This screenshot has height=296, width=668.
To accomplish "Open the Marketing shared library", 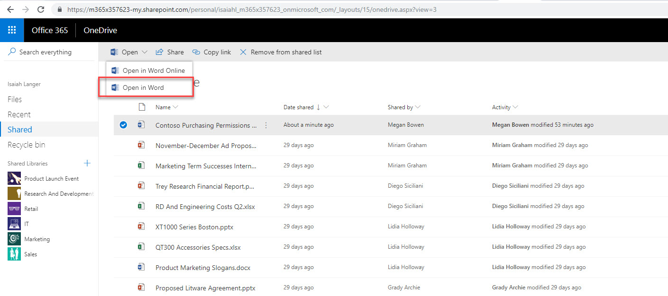I will [37, 239].
